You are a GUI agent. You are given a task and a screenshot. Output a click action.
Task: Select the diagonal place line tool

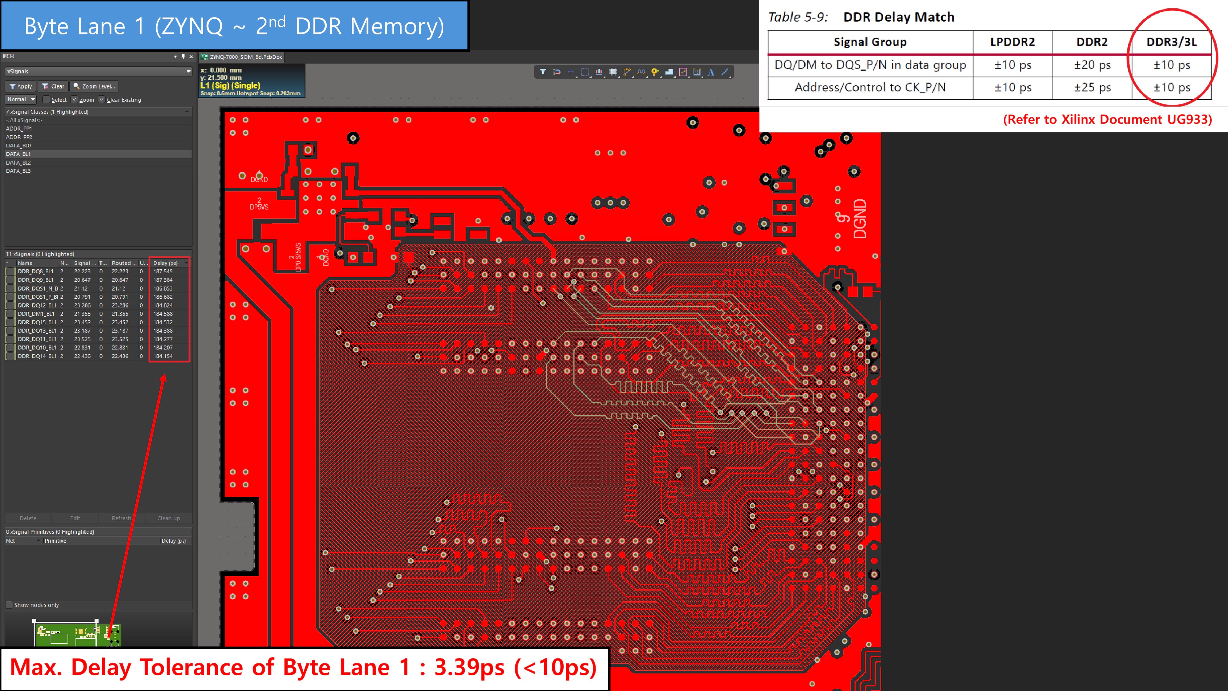point(725,72)
